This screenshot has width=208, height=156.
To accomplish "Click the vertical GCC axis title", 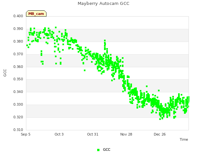I will point(5,73).
